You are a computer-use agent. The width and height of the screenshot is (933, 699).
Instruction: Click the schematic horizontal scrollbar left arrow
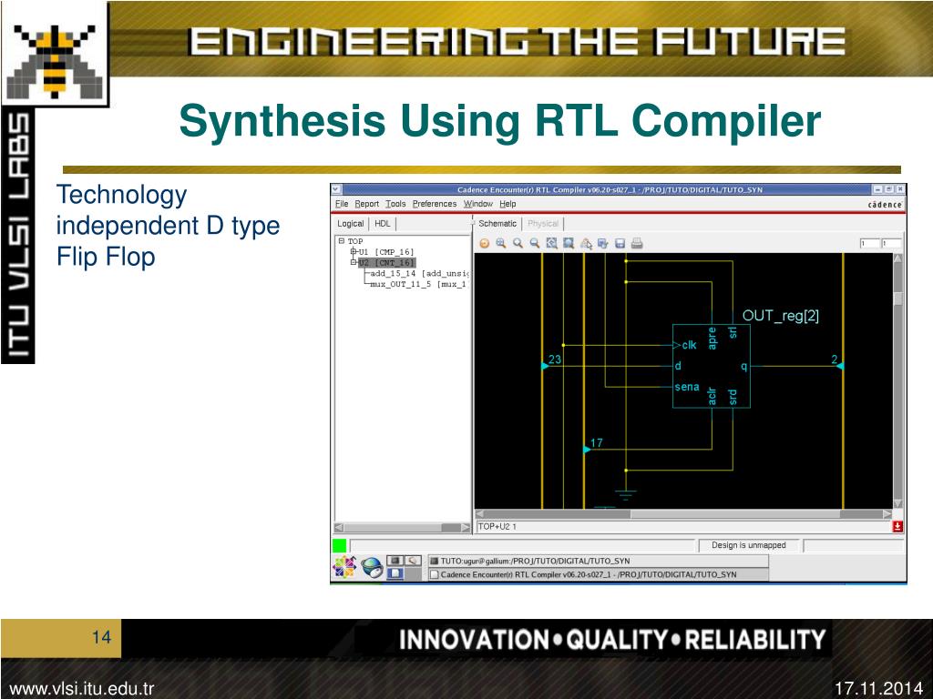click(480, 514)
